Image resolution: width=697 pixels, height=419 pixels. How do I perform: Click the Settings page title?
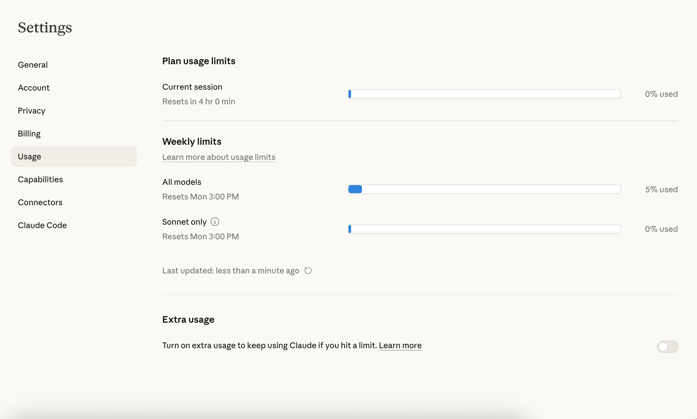(x=45, y=28)
